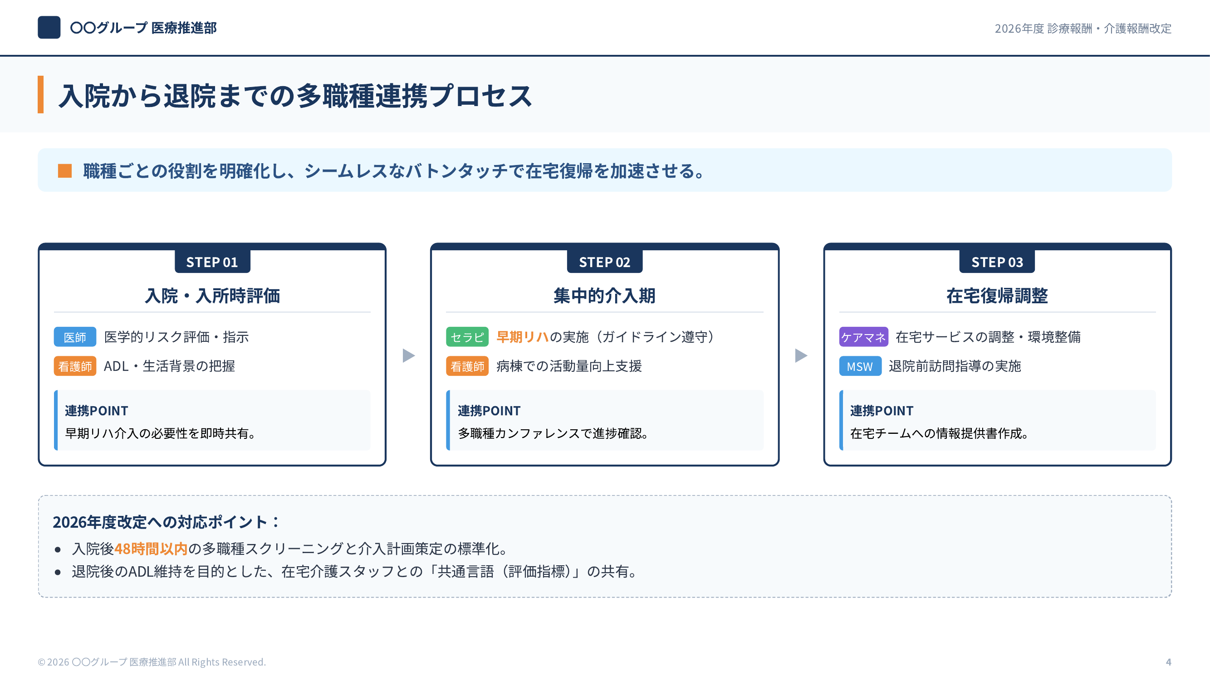
Task: Click the orange 看護師 badge in STEP 01
Action: 75,366
